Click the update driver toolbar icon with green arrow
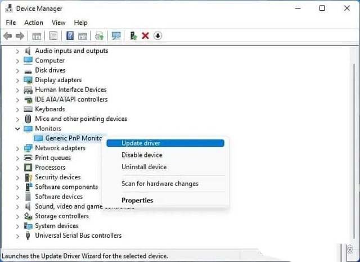 [133, 36]
